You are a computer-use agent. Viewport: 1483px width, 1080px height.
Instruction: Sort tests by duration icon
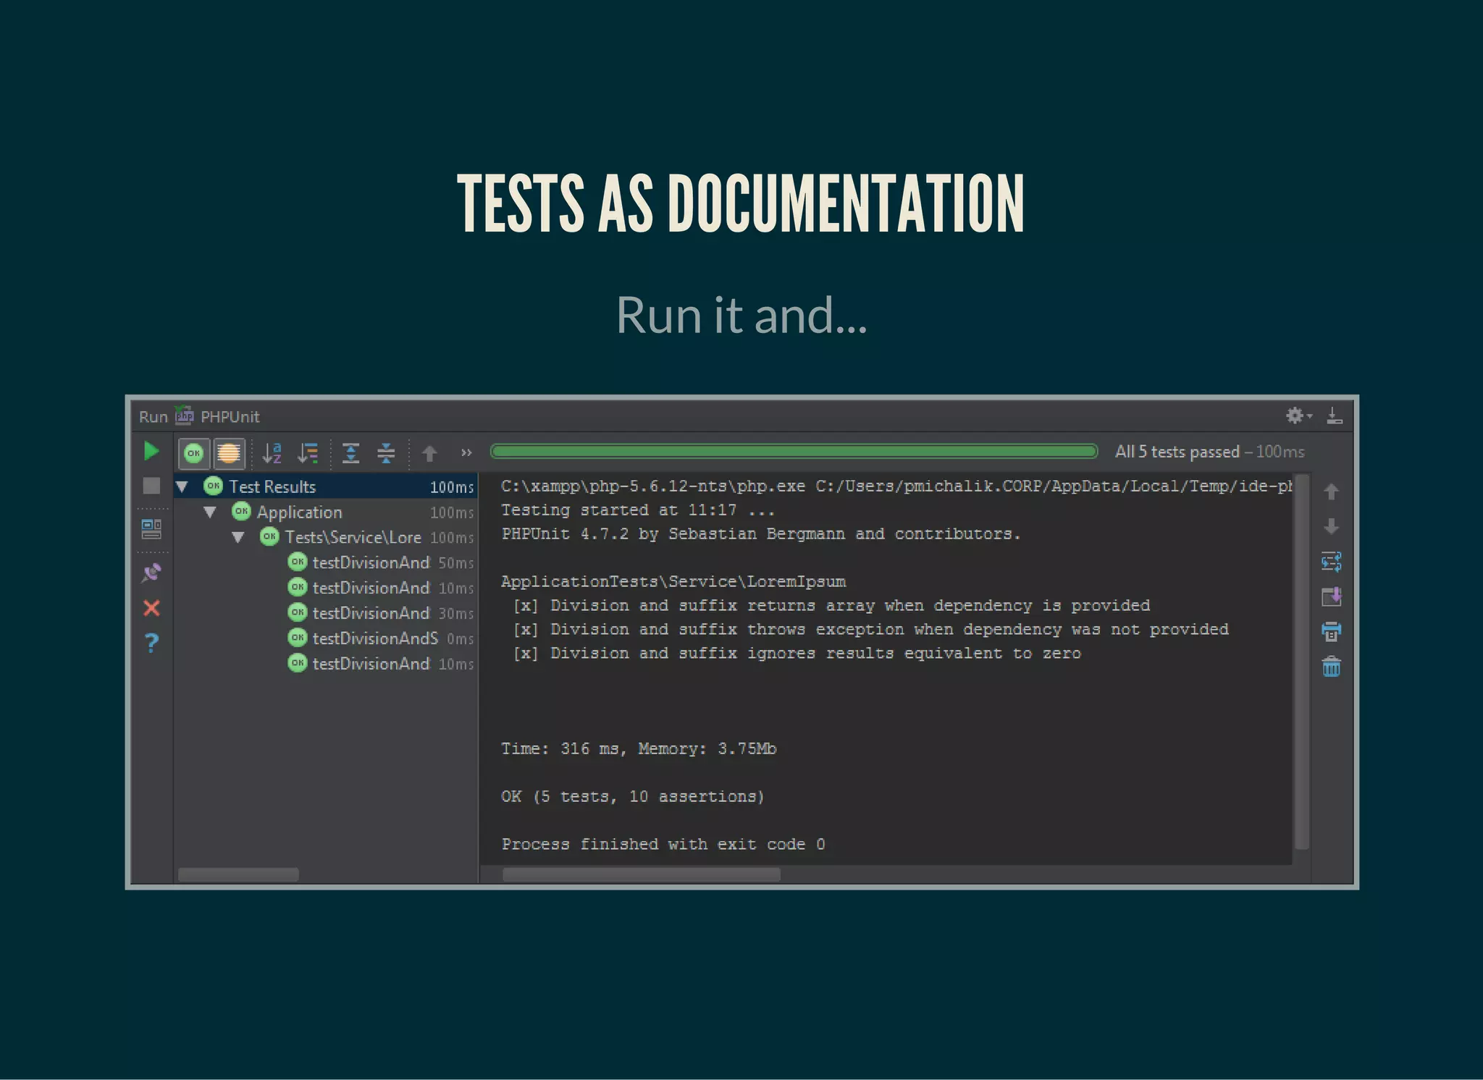click(308, 453)
